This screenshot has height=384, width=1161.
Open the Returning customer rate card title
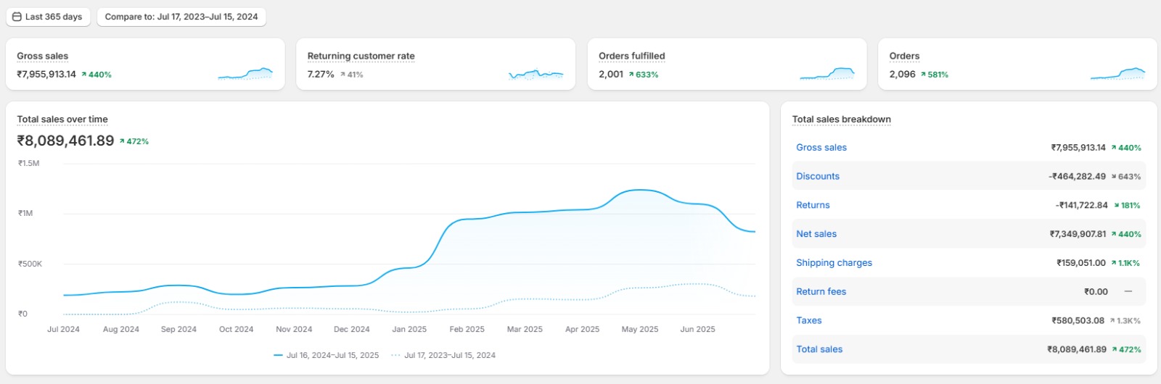361,56
